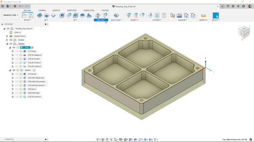Screen dimensions: 254x142
Task: Open the Simulate action icon
Action: click(150, 15)
